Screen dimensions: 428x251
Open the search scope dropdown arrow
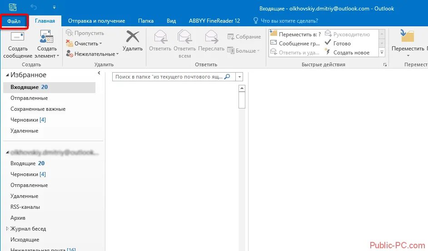pyautogui.click(x=239, y=77)
